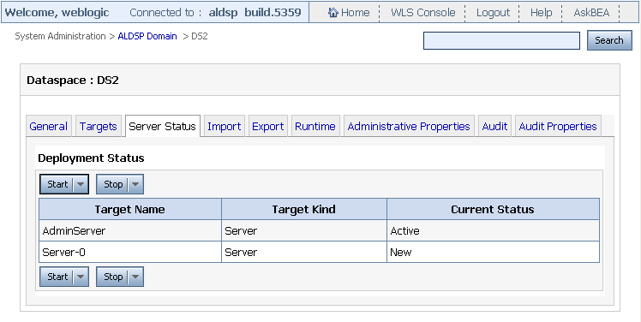Image resolution: width=641 pixels, height=322 pixels.
Task: Open the Administrative Properties tab
Action: click(x=409, y=126)
